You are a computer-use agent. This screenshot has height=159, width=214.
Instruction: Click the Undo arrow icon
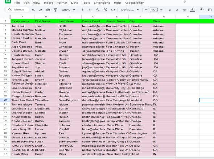click(33, 10)
